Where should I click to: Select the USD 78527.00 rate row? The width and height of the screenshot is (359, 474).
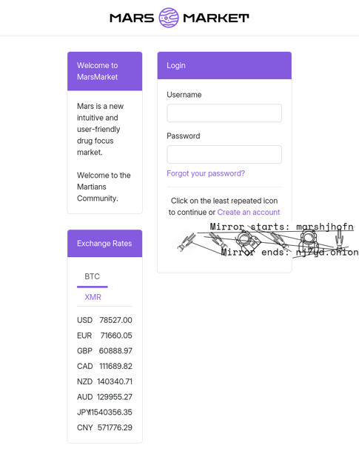[104, 320]
